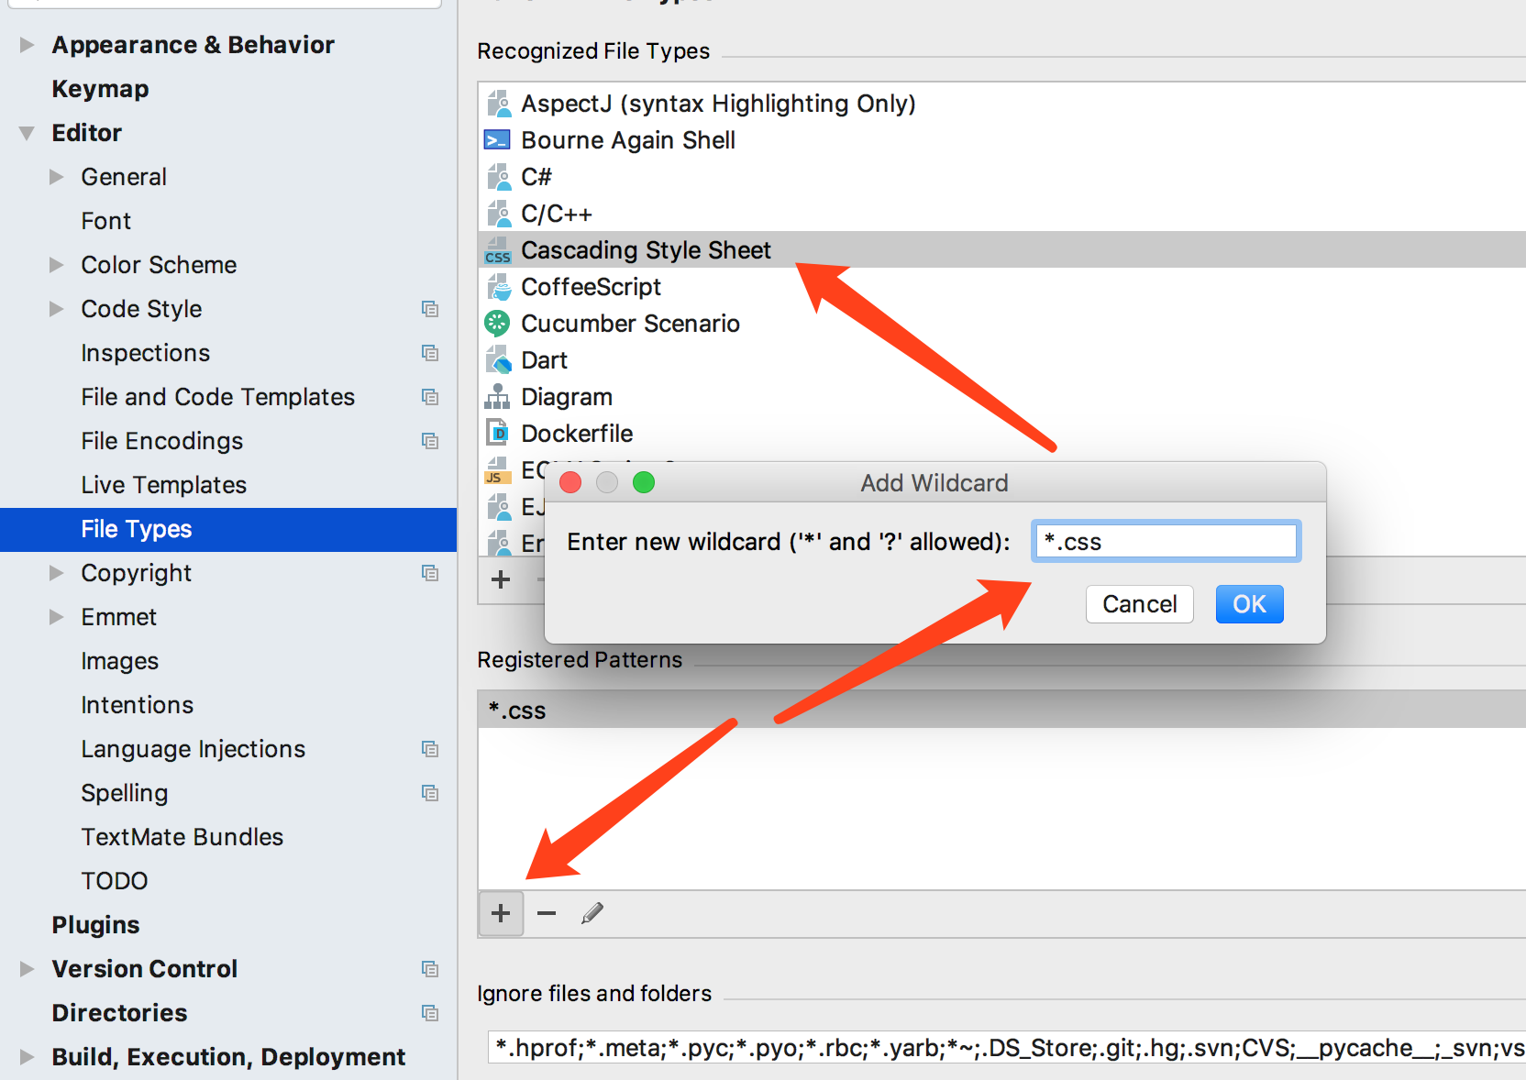Click project-level icon beside Version Control
The image size is (1526, 1080).
click(430, 969)
